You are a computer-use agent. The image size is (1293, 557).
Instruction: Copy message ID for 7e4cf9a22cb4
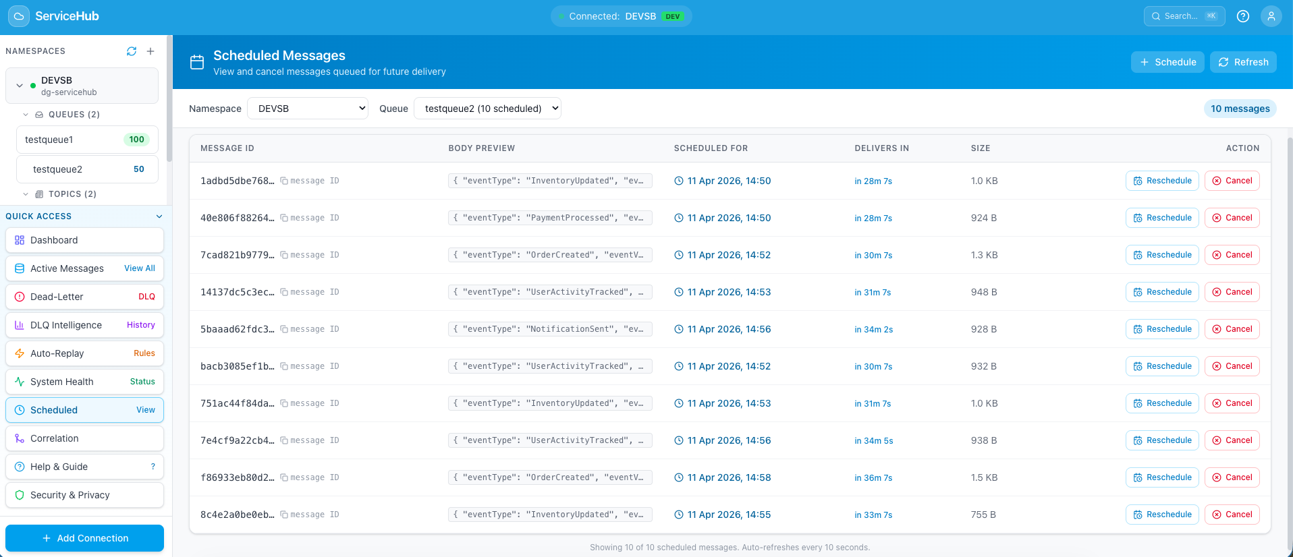click(284, 440)
